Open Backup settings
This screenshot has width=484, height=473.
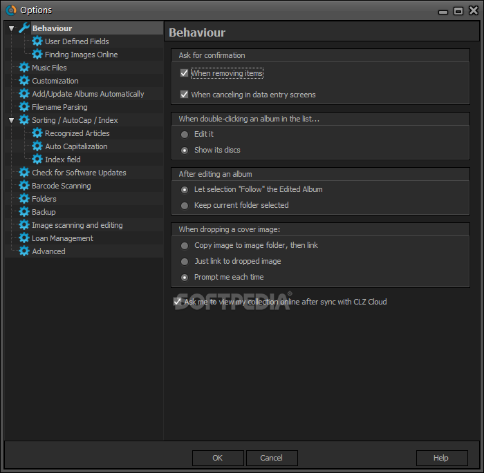point(44,212)
